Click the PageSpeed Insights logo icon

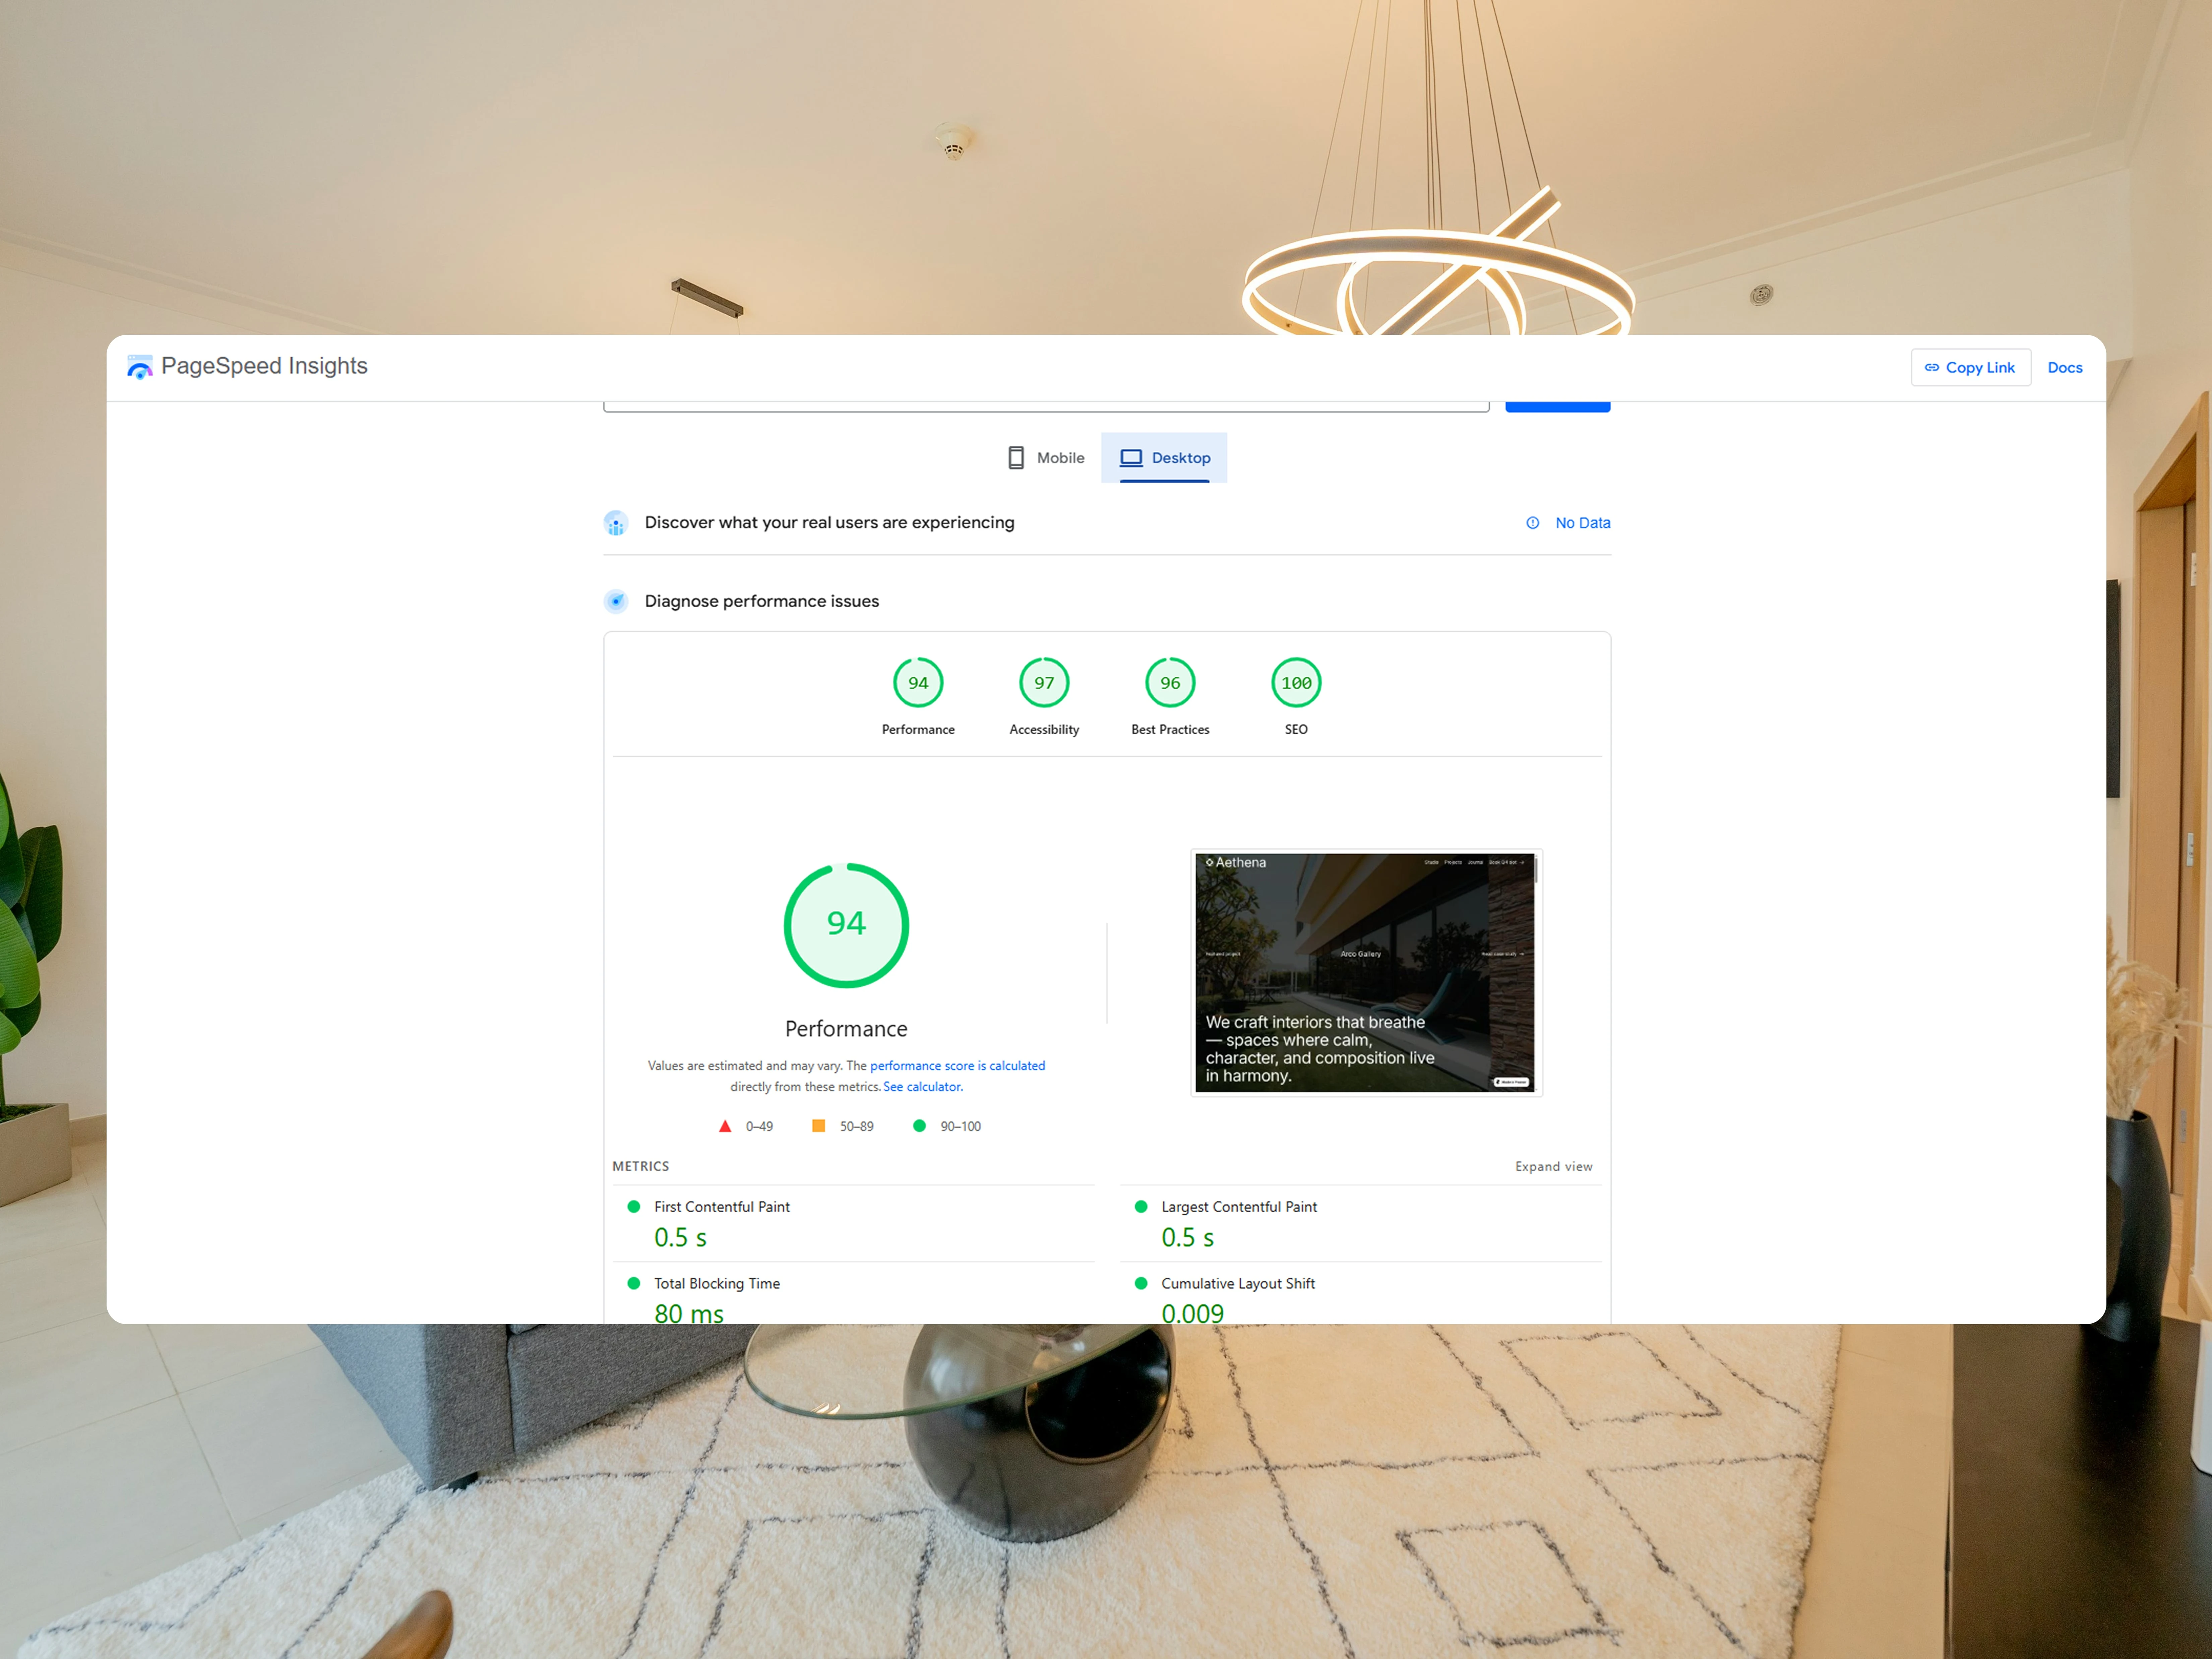(140, 367)
